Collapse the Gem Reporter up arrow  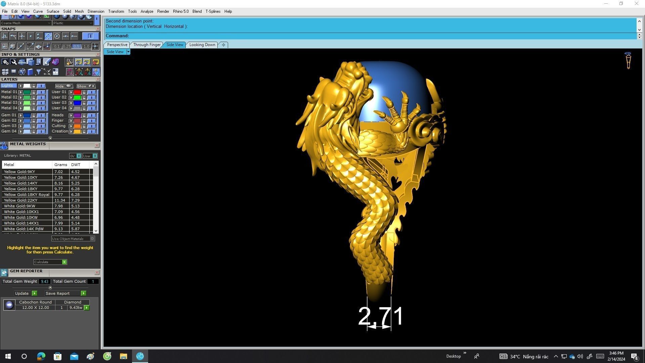point(50,287)
